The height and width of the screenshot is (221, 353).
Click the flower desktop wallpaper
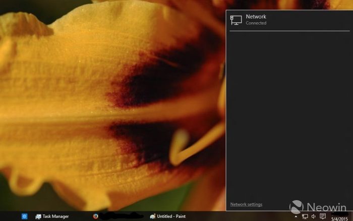point(101,101)
